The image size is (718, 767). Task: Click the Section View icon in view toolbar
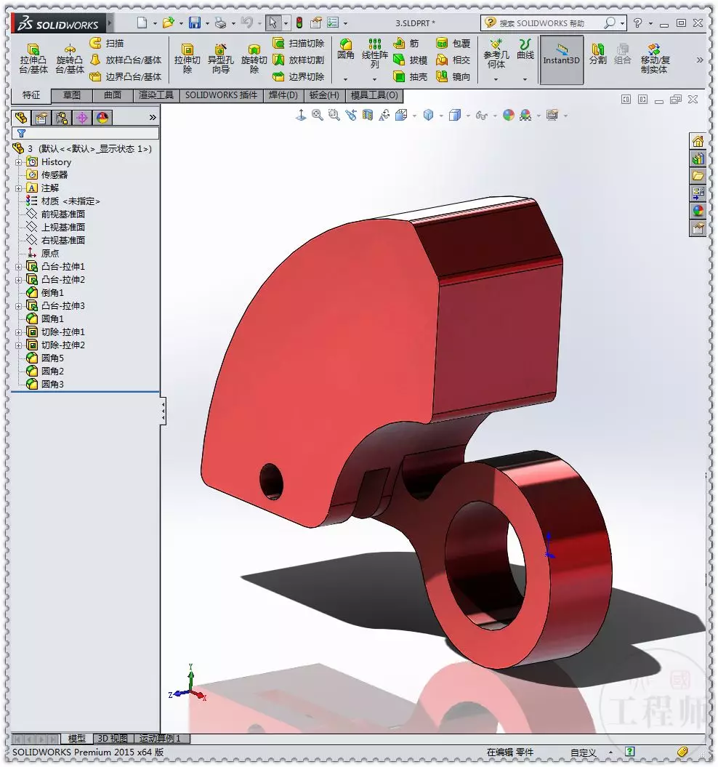pyautogui.click(x=367, y=115)
